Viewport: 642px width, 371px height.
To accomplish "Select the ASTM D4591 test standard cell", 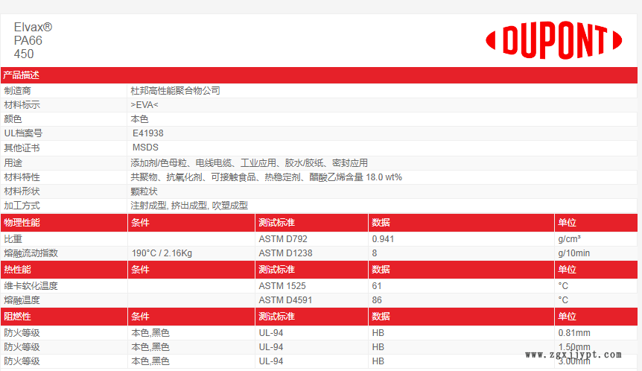I will click(x=285, y=300).
